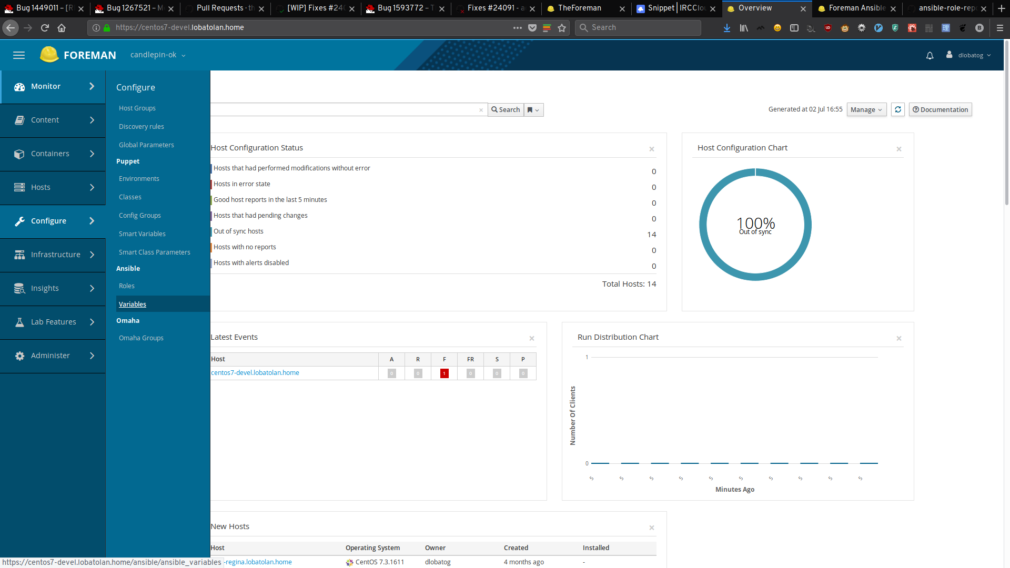Refresh the dashboard with the reload icon
The image size is (1010, 568).
[x=898, y=109]
